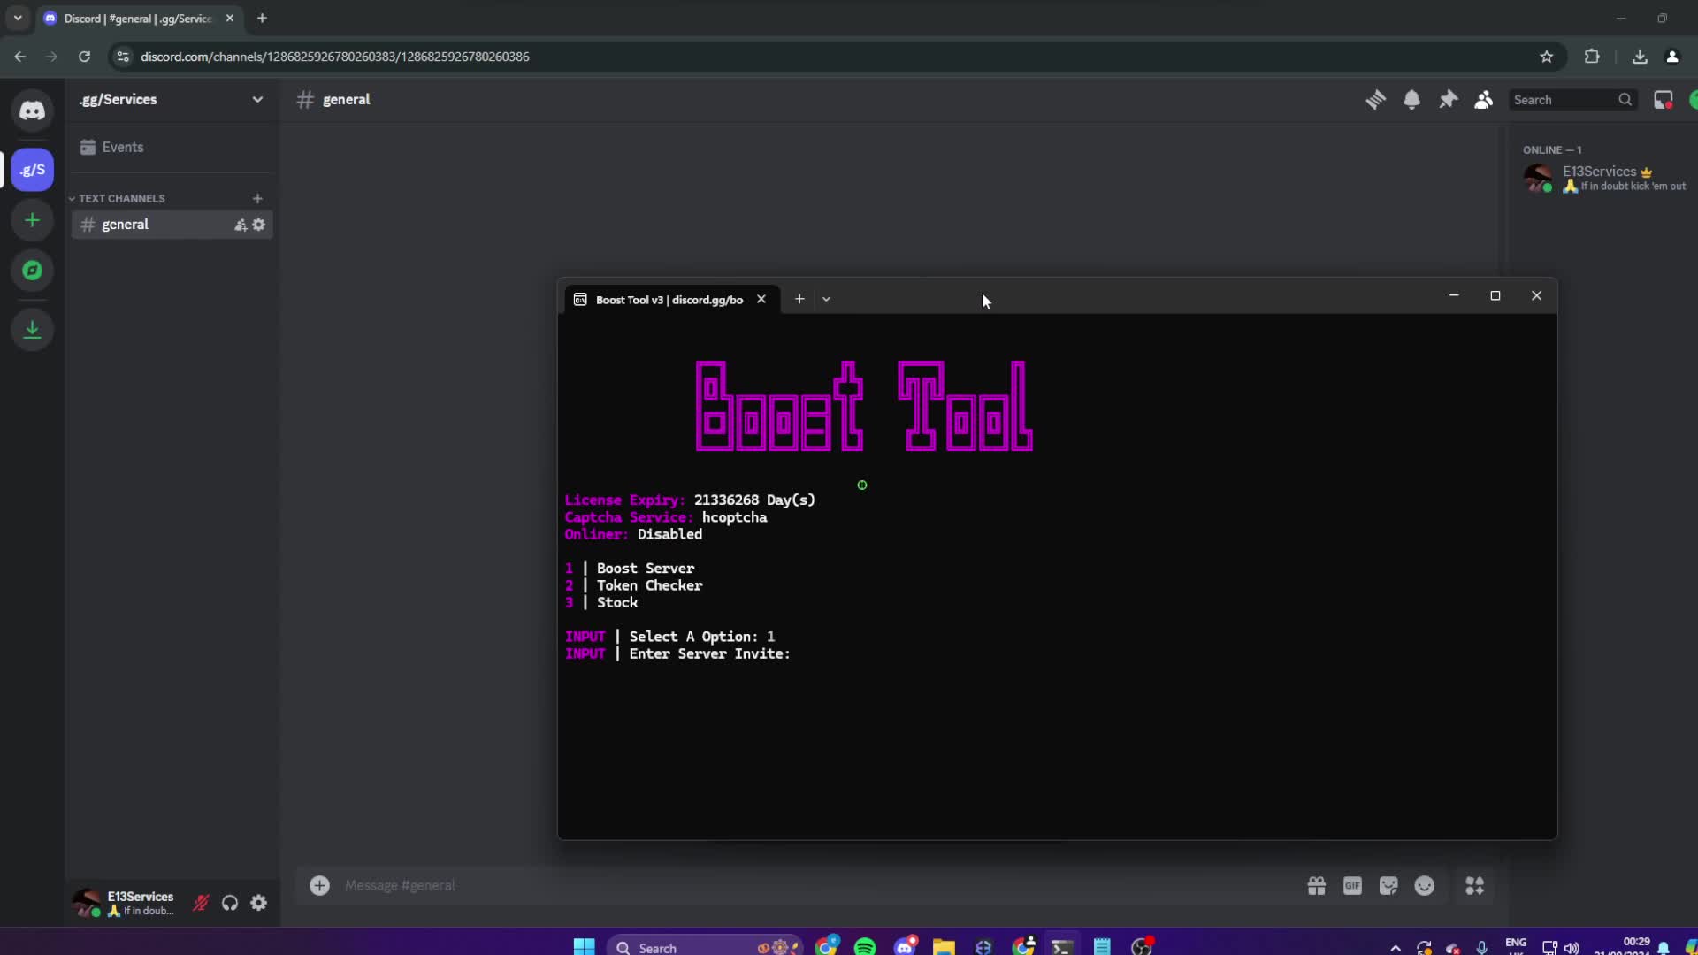Open the Discover compass in the server sidebar
This screenshot has width=1698, height=955.
(32, 271)
